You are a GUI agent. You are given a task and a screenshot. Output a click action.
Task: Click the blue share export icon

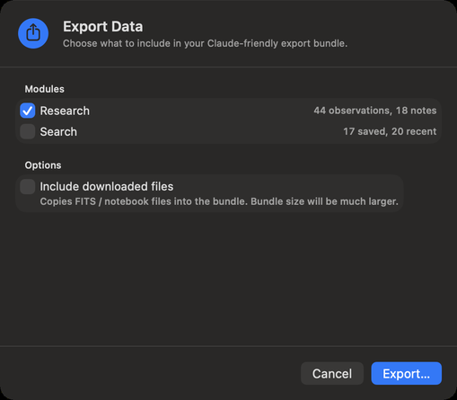[x=33, y=33]
